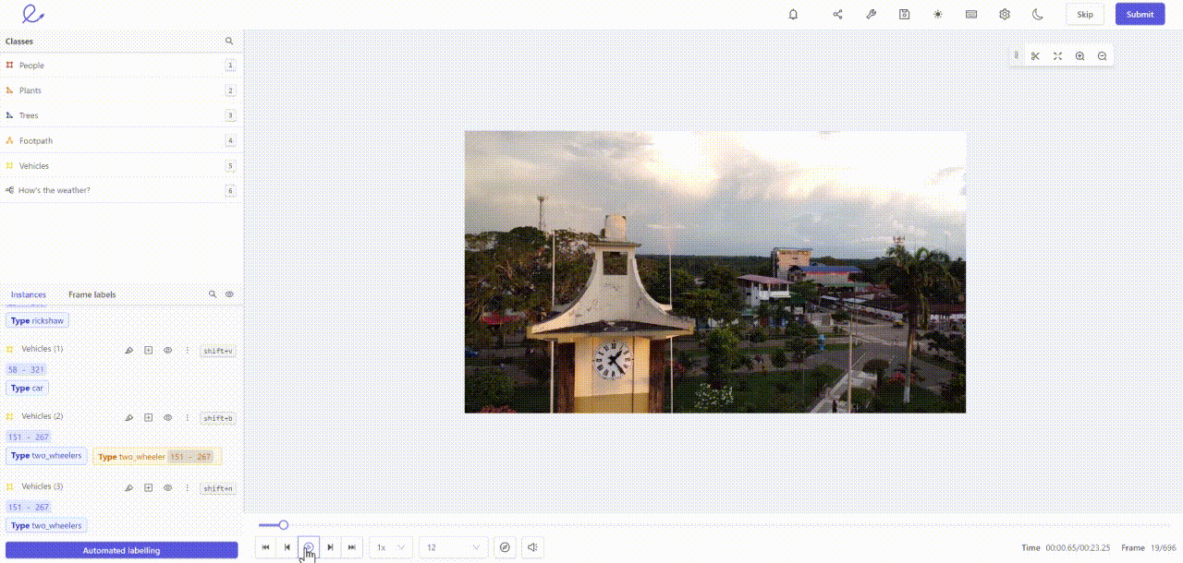
Task: Open the notifications bell
Action: click(793, 14)
